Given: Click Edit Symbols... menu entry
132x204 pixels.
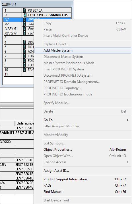Looking at the screenshot, I should tap(83, 143).
